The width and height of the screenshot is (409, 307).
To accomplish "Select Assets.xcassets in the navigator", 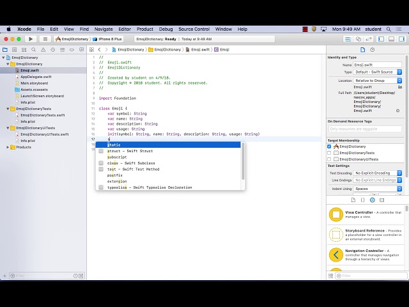I will click(34, 90).
